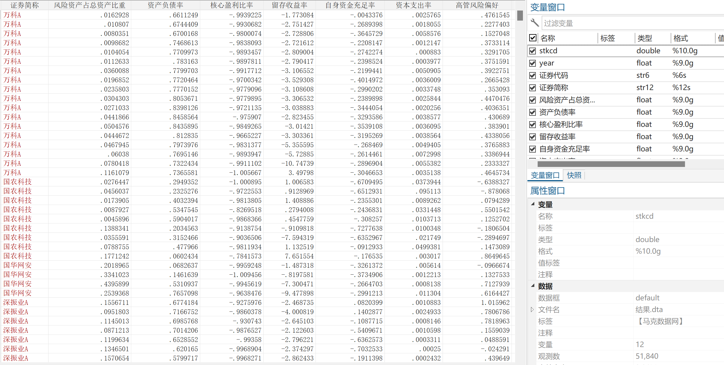
Task: Sort variables by the 名称 column header
Action: click(548, 38)
